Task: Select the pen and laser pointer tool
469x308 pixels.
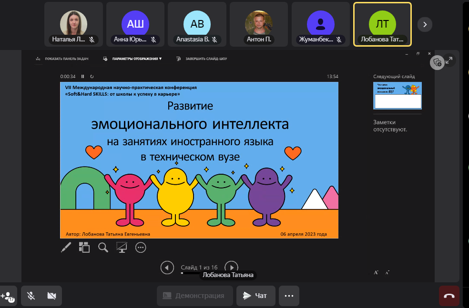Action: tap(66, 247)
